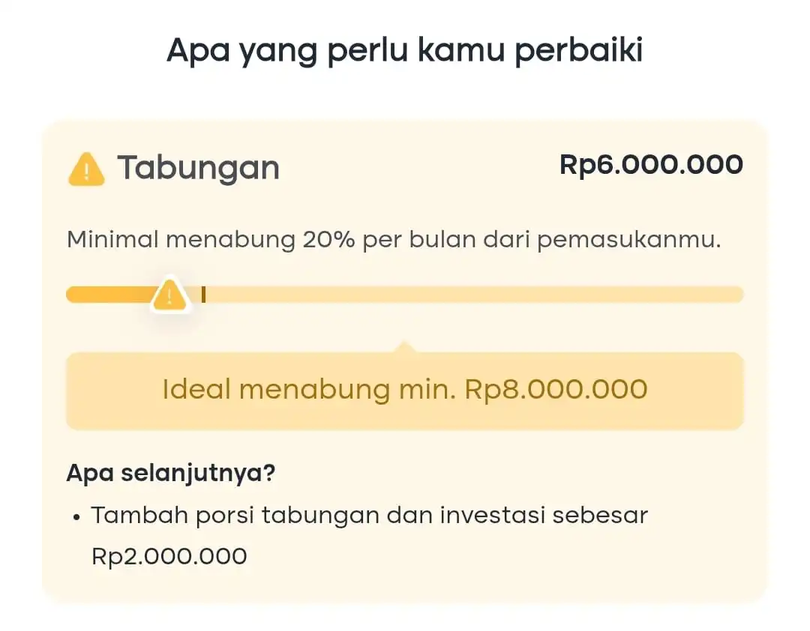Image resolution: width=810 pixels, height=631 pixels.
Task: Click the Tabungan section heading
Action: 198,168
